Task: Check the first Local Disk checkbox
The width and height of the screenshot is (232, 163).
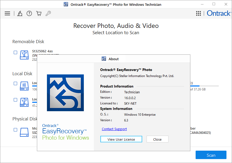Action: (15, 84)
